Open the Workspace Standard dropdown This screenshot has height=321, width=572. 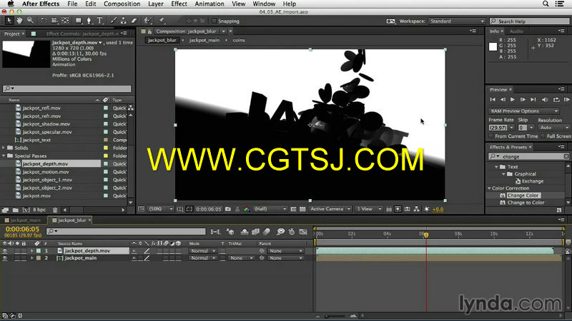pos(457,21)
